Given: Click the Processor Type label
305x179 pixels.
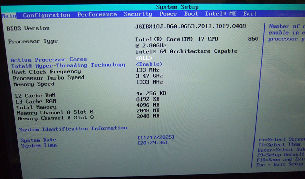Looking at the screenshot, I should point(33,41).
